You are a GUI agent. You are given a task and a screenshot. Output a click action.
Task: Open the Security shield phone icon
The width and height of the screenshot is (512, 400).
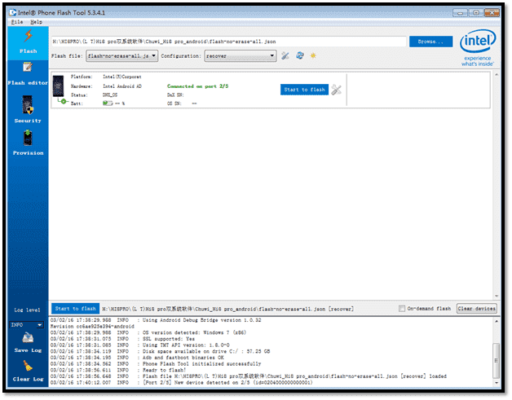click(x=28, y=105)
